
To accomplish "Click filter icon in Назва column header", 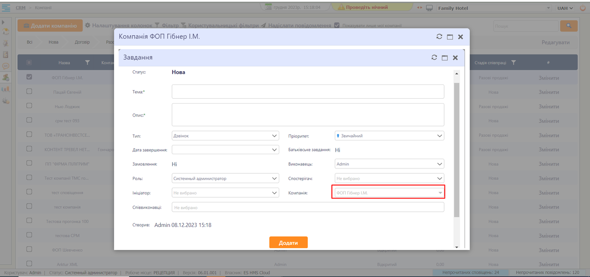I will click(x=88, y=63).
